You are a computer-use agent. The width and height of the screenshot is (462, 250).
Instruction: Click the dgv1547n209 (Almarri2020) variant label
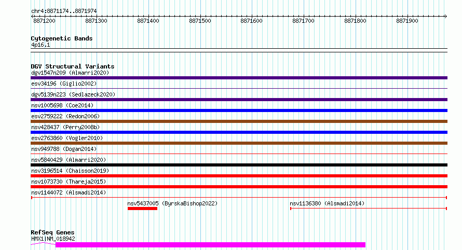70,73
